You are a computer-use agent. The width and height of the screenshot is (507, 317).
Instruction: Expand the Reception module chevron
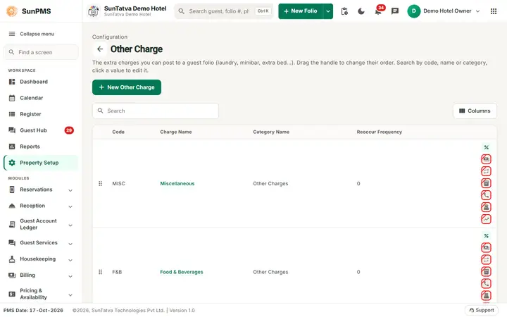click(x=70, y=206)
